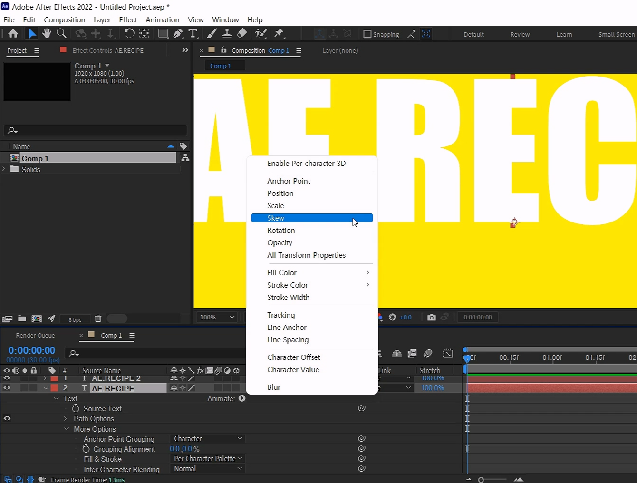
Task: Collapse the Text property group
Action: pyautogui.click(x=57, y=398)
